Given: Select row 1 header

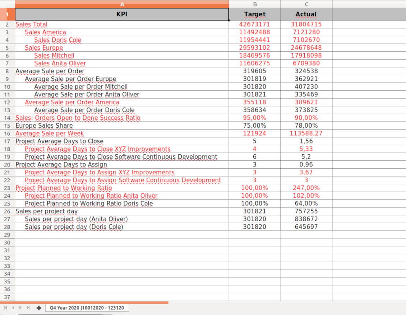Looking at the screenshot, I should tap(7, 14).
